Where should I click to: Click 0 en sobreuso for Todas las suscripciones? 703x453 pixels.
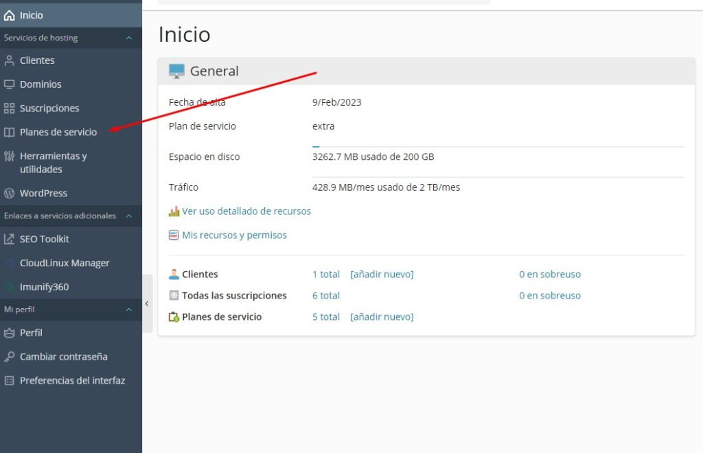pos(550,296)
